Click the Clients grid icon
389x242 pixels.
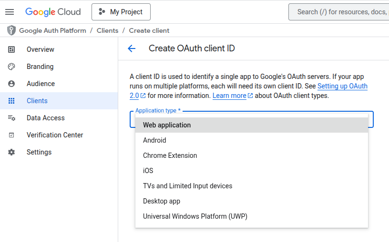[11, 101]
